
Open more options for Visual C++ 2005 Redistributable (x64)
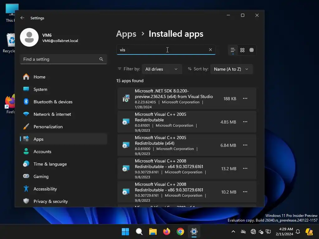[x=245, y=145]
